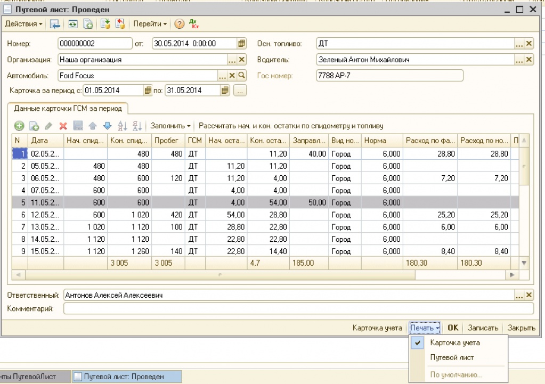The height and width of the screenshot is (384, 545).
Task: Open selection for Осн. топливо field
Action: (x=519, y=44)
